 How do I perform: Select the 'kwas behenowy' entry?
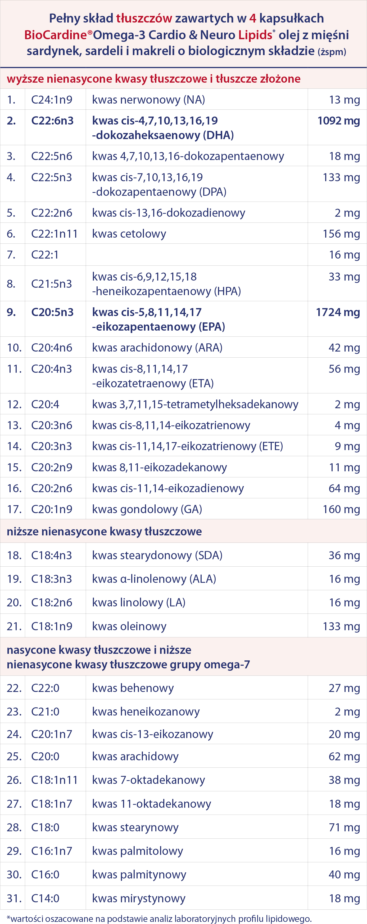133,688
